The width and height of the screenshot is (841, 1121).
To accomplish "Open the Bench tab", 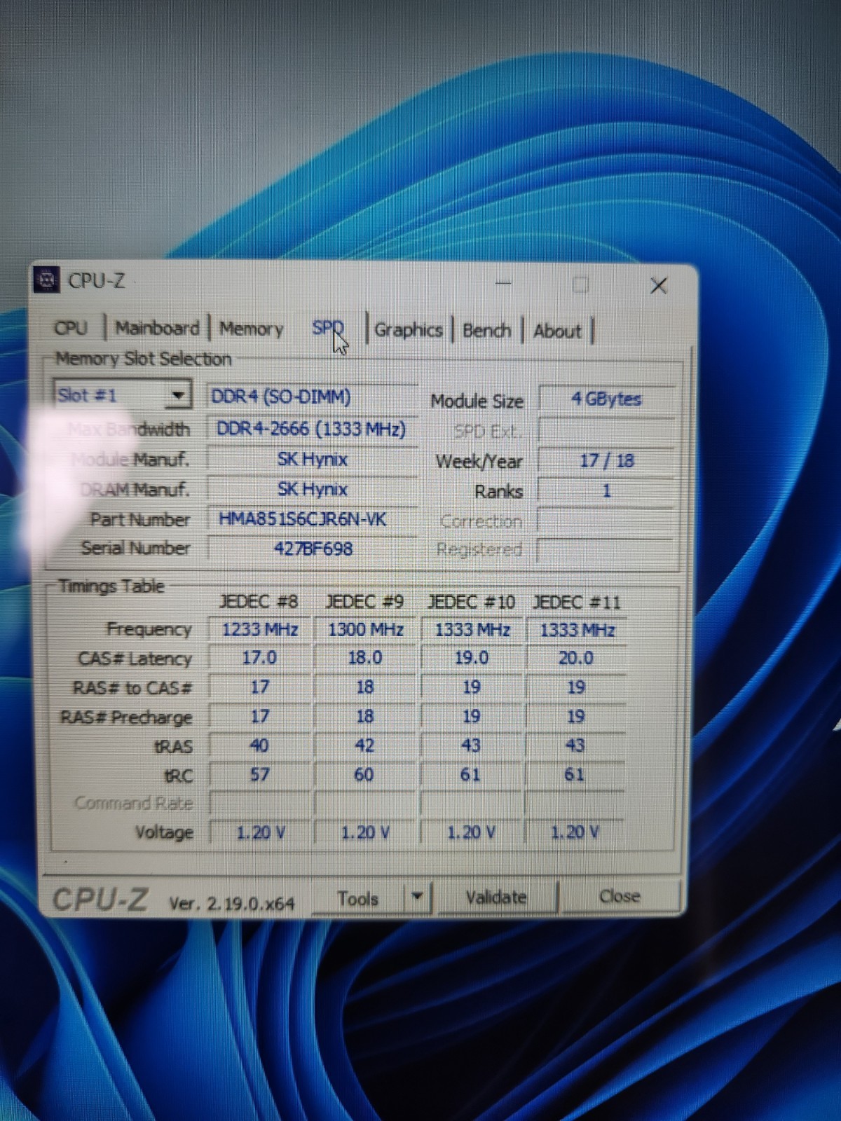I will pyautogui.click(x=486, y=330).
